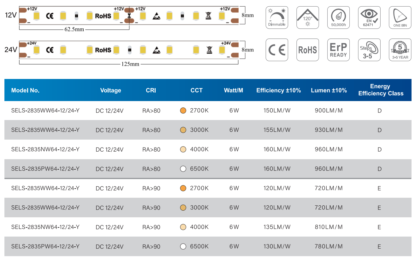Screen dimensions: 415x259
Task: Click the RoHS mark on the 12V strip
Action: pyautogui.click(x=103, y=15)
